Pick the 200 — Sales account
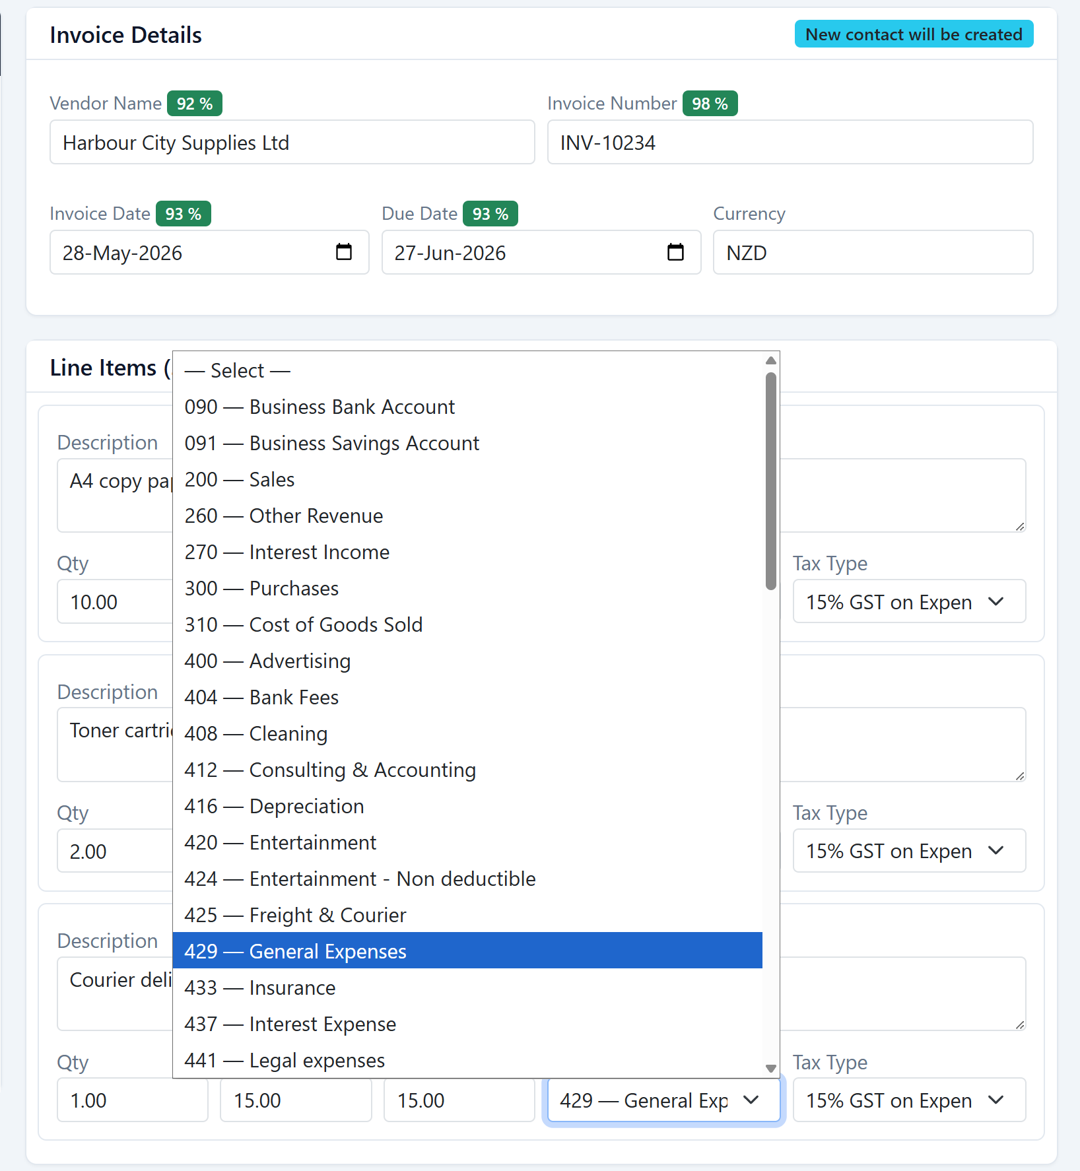 click(x=467, y=479)
